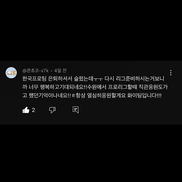Image resolution: width=182 pixels, height=182 pixels.
Task: Click the phrase 열심히응원할게요
Action: [x=107, y=96]
